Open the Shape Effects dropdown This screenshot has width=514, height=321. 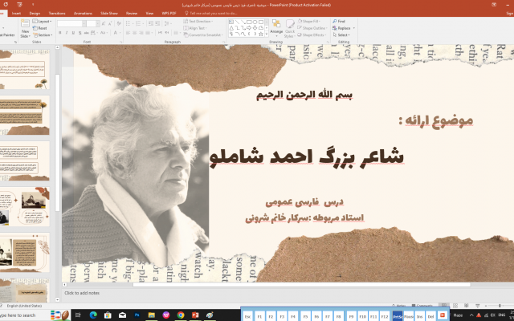(x=312, y=35)
